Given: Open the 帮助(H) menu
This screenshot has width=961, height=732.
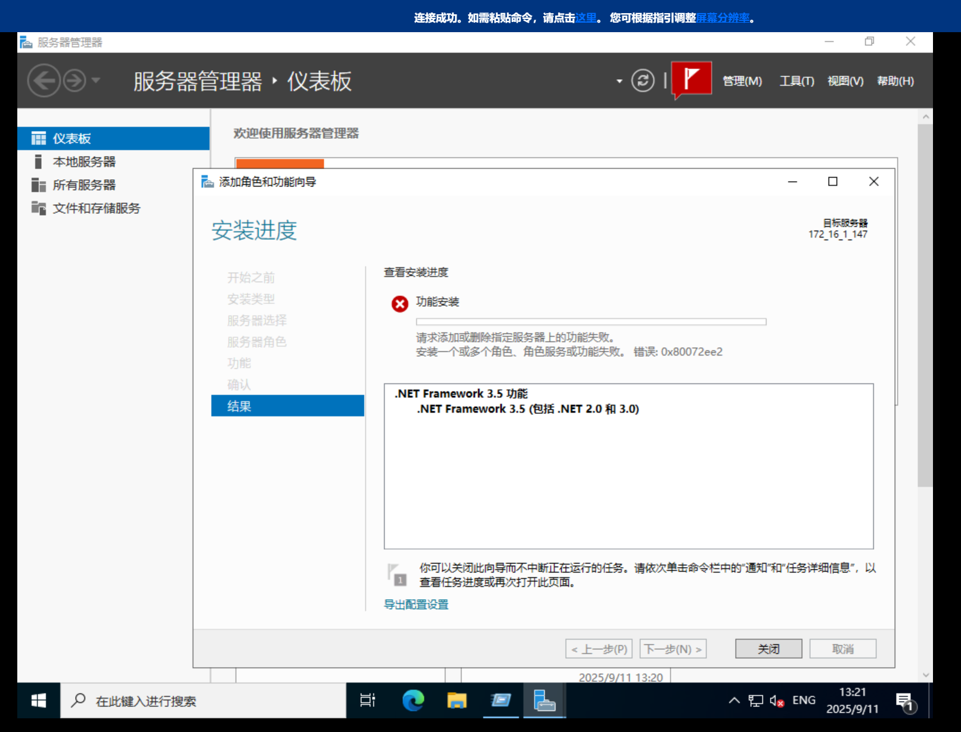Looking at the screenshot, I should tap(895, 81).
